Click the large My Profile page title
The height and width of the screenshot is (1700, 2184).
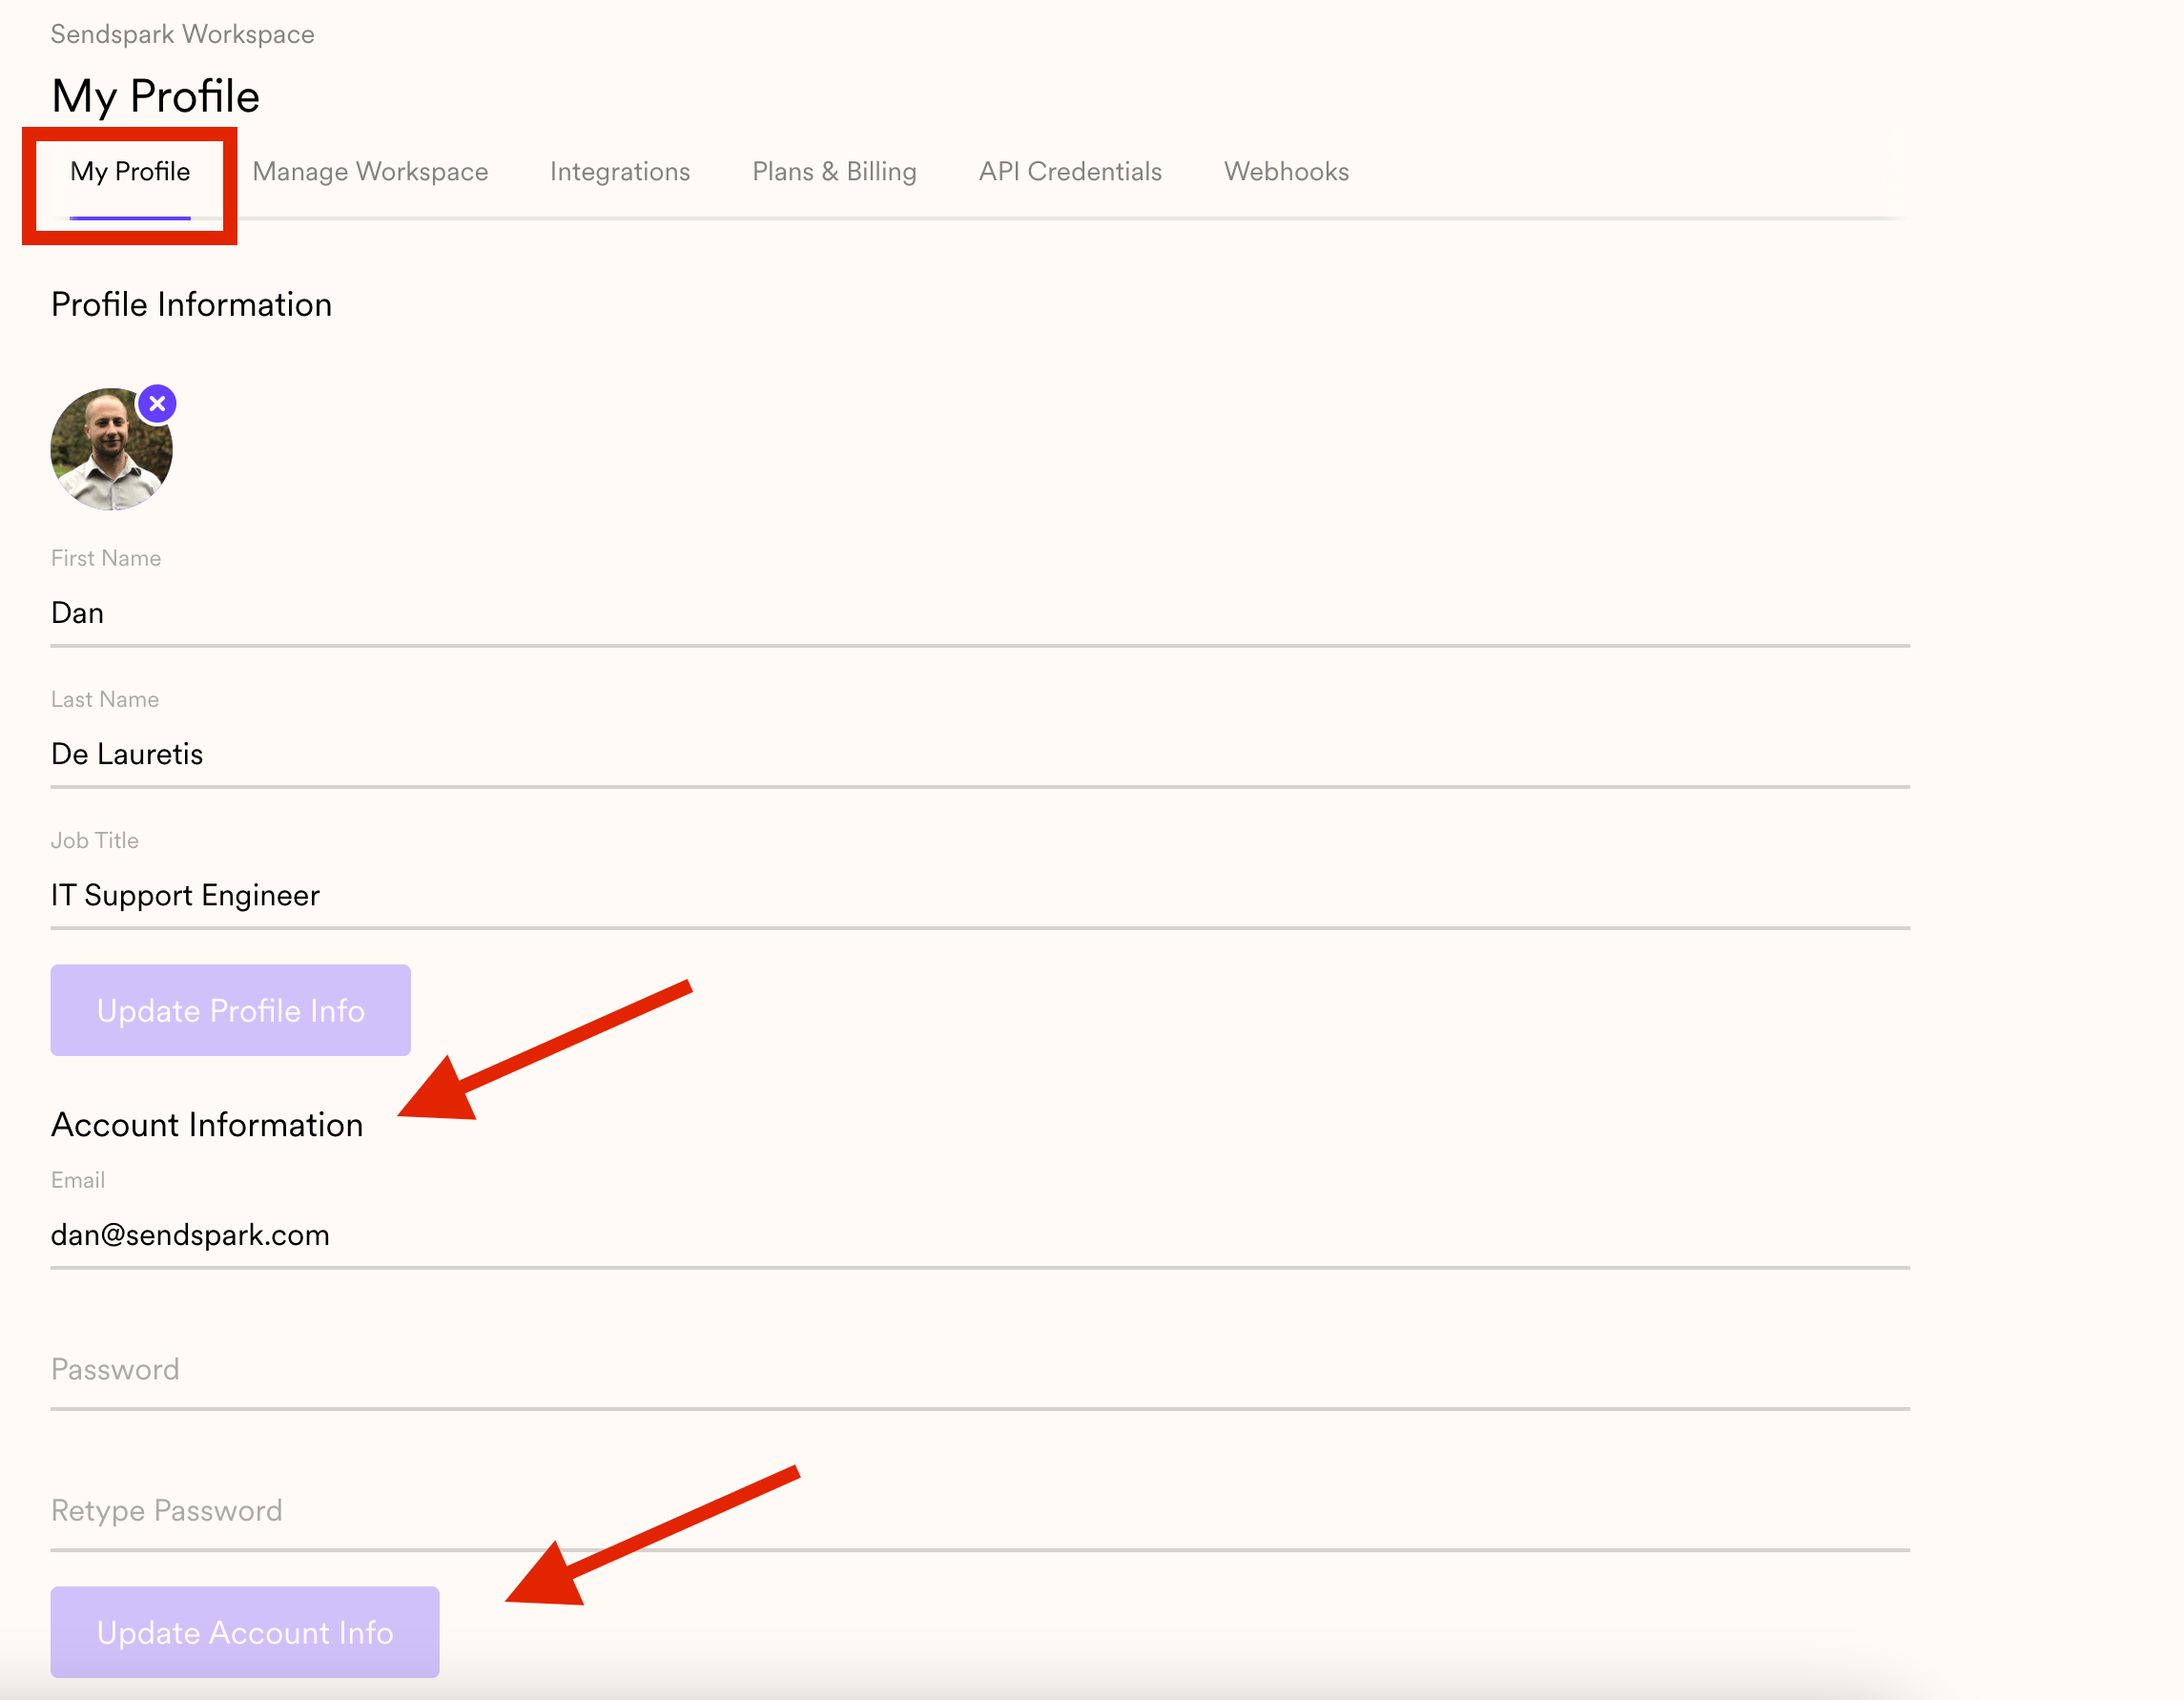point(155,97)
